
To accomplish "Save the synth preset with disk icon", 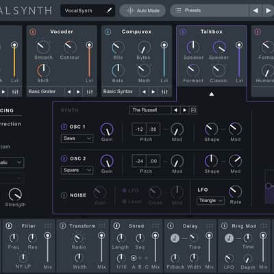I will (x=193, y=110).
